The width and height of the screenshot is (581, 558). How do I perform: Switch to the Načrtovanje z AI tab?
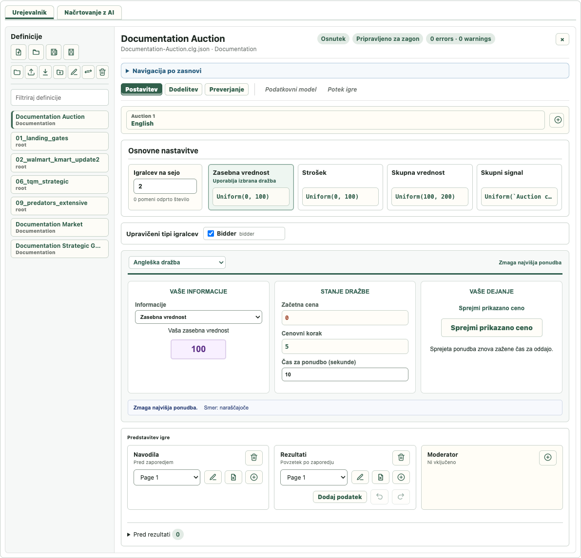[x=89, y=12]
